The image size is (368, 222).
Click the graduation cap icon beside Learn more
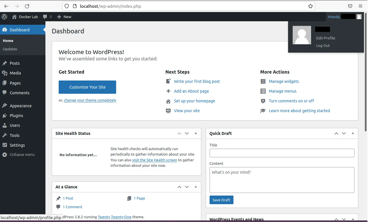point(263,111)
